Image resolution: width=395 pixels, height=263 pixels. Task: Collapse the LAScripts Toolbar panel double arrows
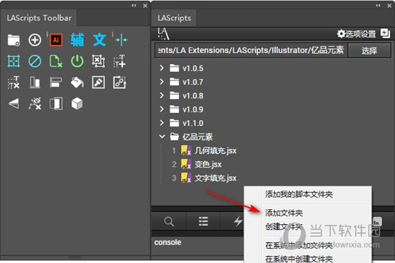tap(134, 5)
